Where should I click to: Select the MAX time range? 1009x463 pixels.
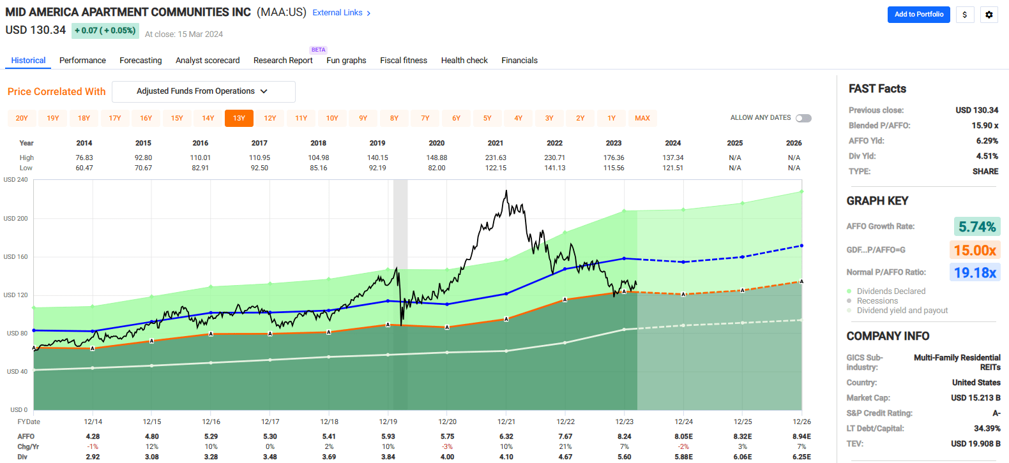tap(642, 118)
